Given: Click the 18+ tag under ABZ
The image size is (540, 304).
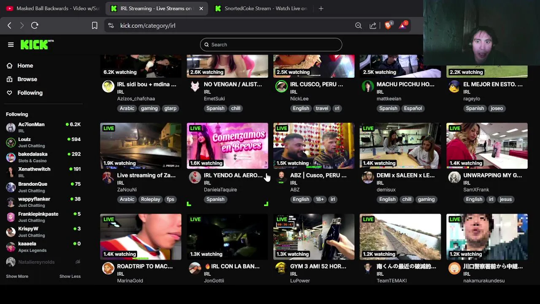Looking at the screenshot, I should [320, 199].
